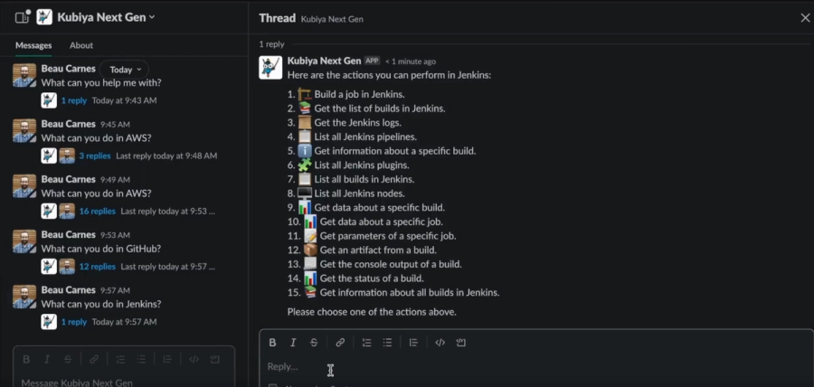Focus the Message Kubiya Next Gen field
Image resolution: width=814 pixels, height=387 pixels.
[124, 382]
